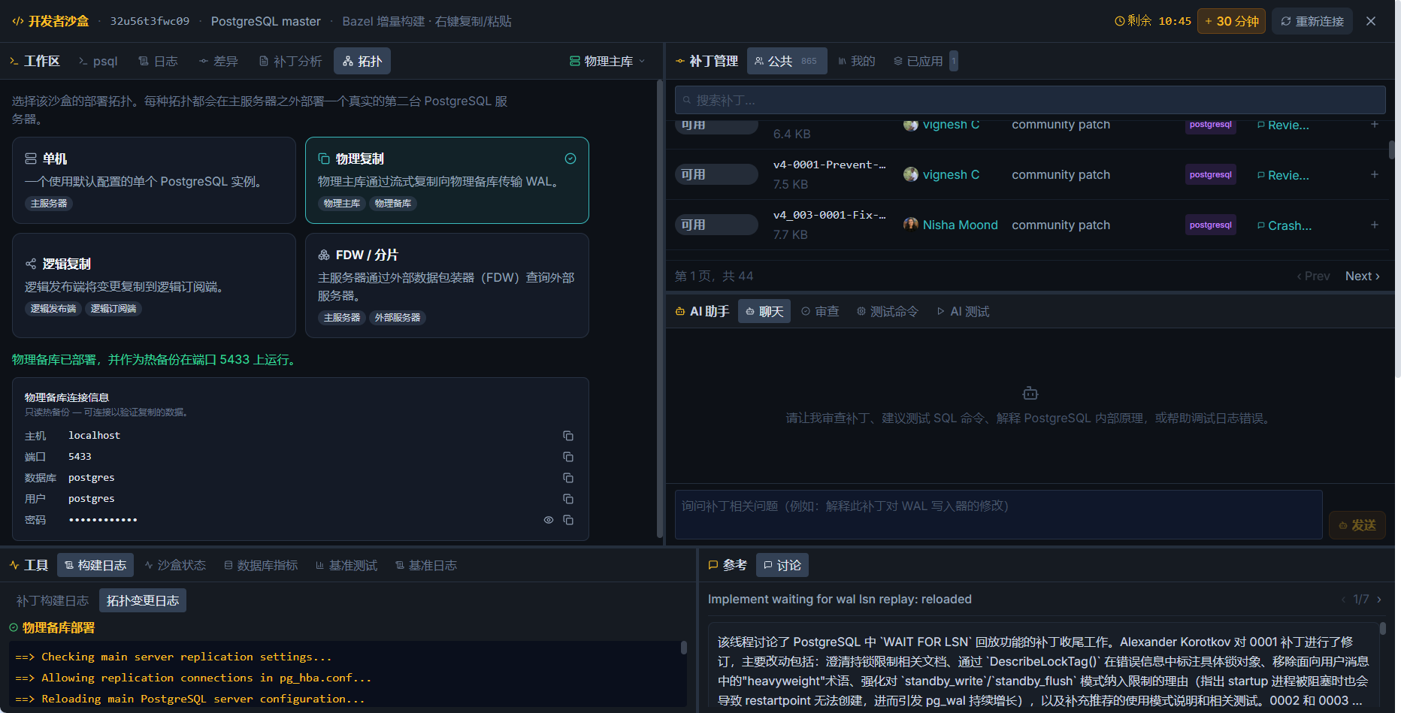Image resolution: width=1401 pixels, height=713 pixels.
Task: Copy the host localhost value
Action: point(568,436)
